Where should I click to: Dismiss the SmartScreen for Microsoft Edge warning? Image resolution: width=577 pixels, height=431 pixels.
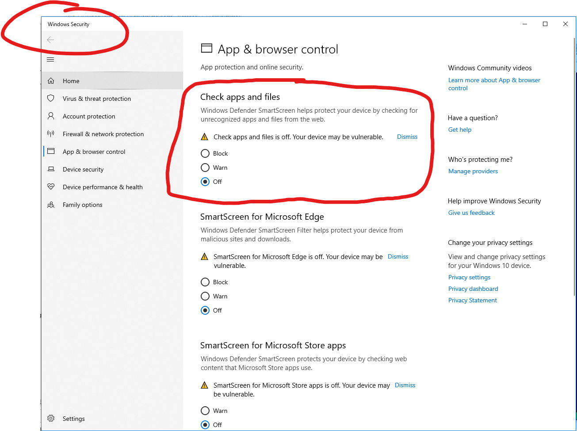tap(398, 256)
